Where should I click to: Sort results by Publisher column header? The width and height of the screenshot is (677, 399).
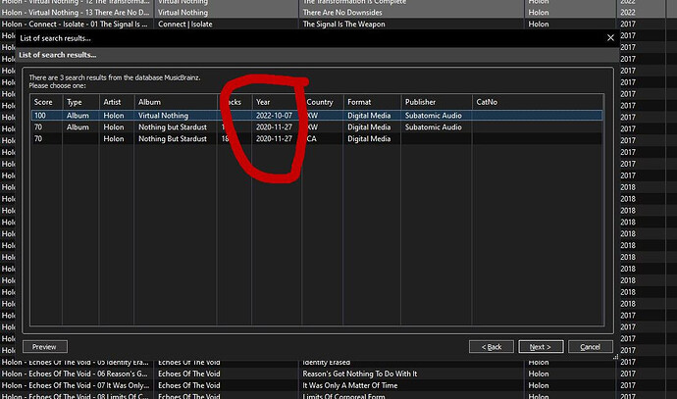[436, 102]
